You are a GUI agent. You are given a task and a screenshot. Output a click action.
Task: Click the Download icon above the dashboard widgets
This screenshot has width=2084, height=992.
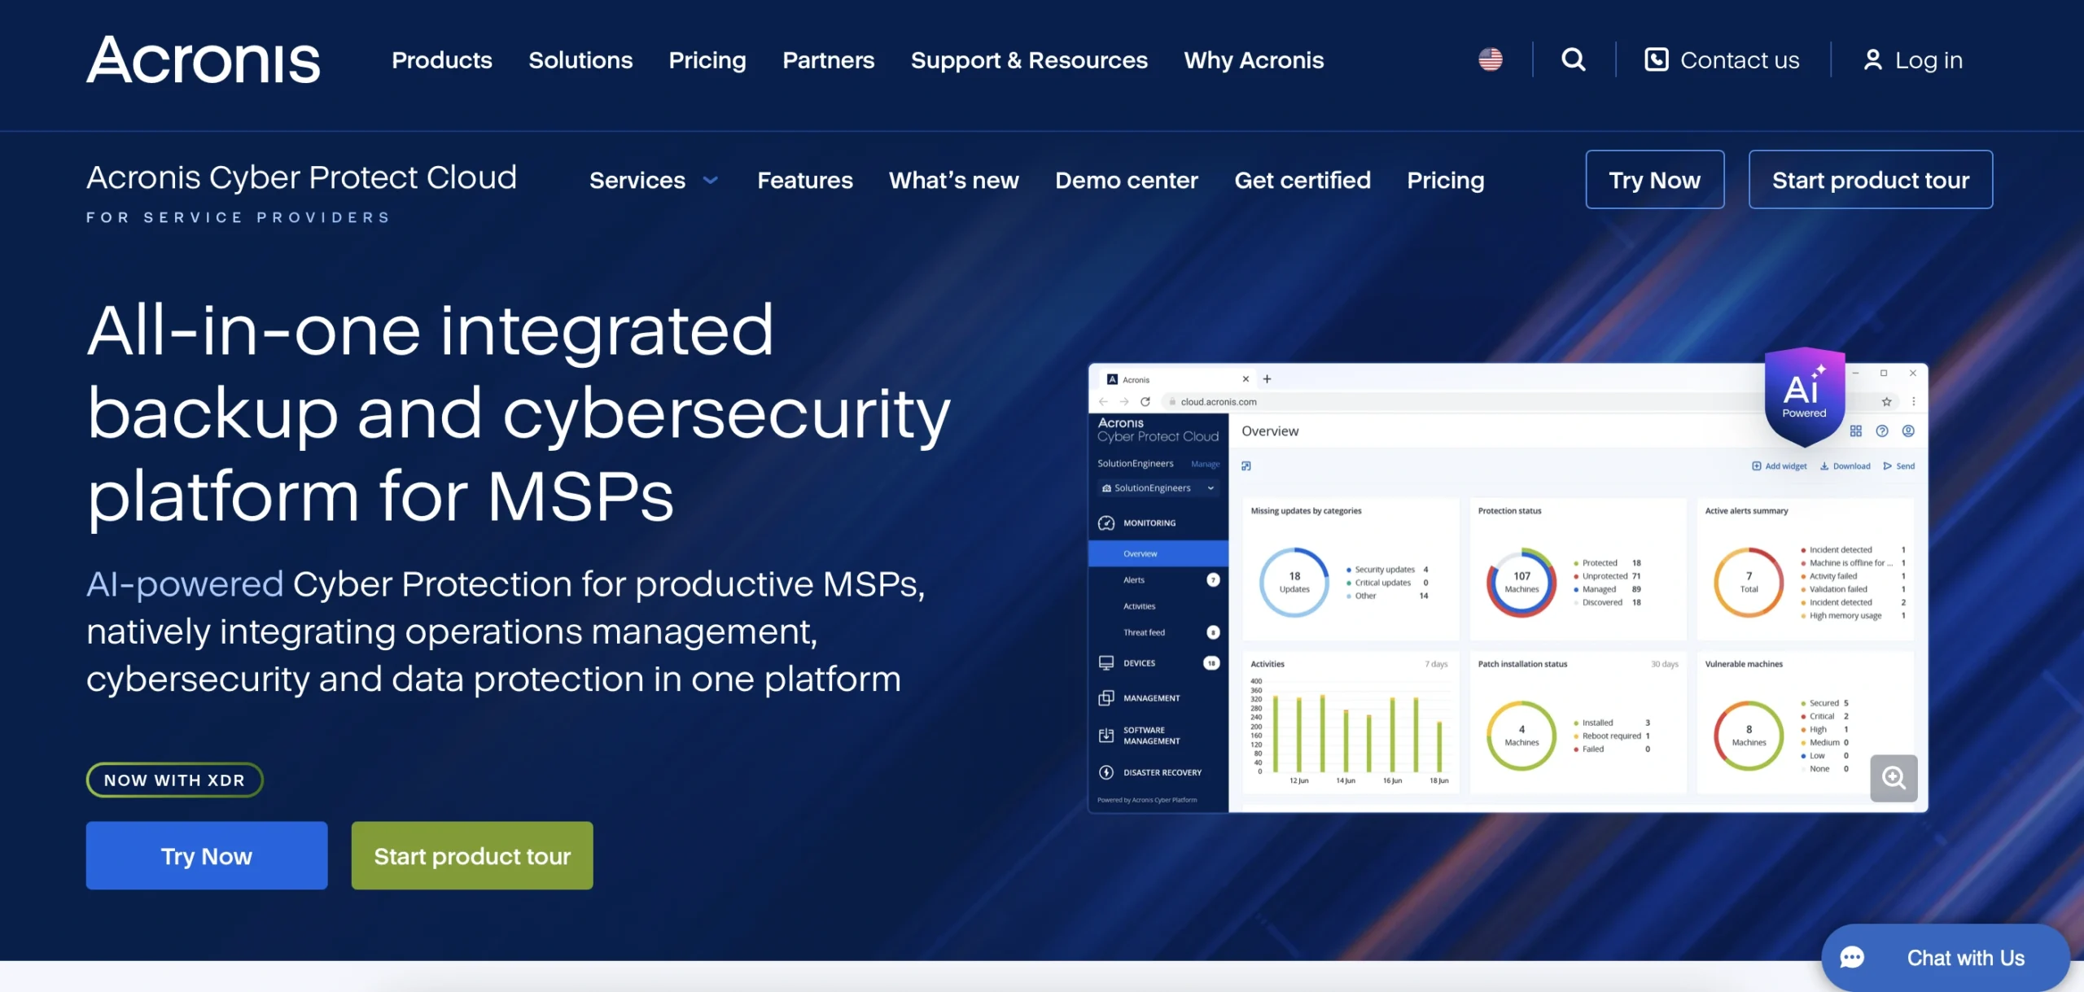(1826, 465)
